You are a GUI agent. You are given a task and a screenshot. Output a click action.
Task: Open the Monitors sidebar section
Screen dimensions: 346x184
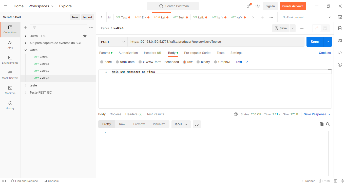10,90
